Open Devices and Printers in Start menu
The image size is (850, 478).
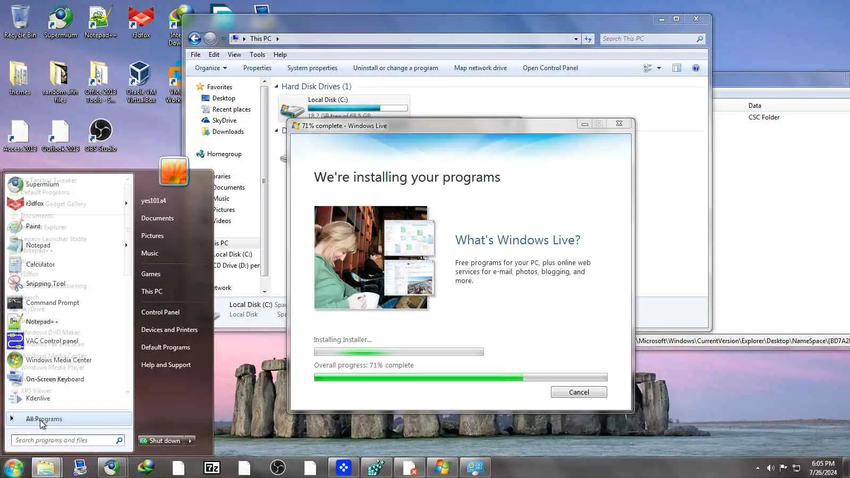coord(169,330)
